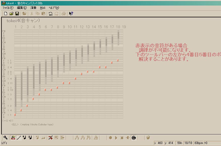Copy using the two-pages icon
The height and width of the screenshot is (146, 221).
tap(38, 14)
